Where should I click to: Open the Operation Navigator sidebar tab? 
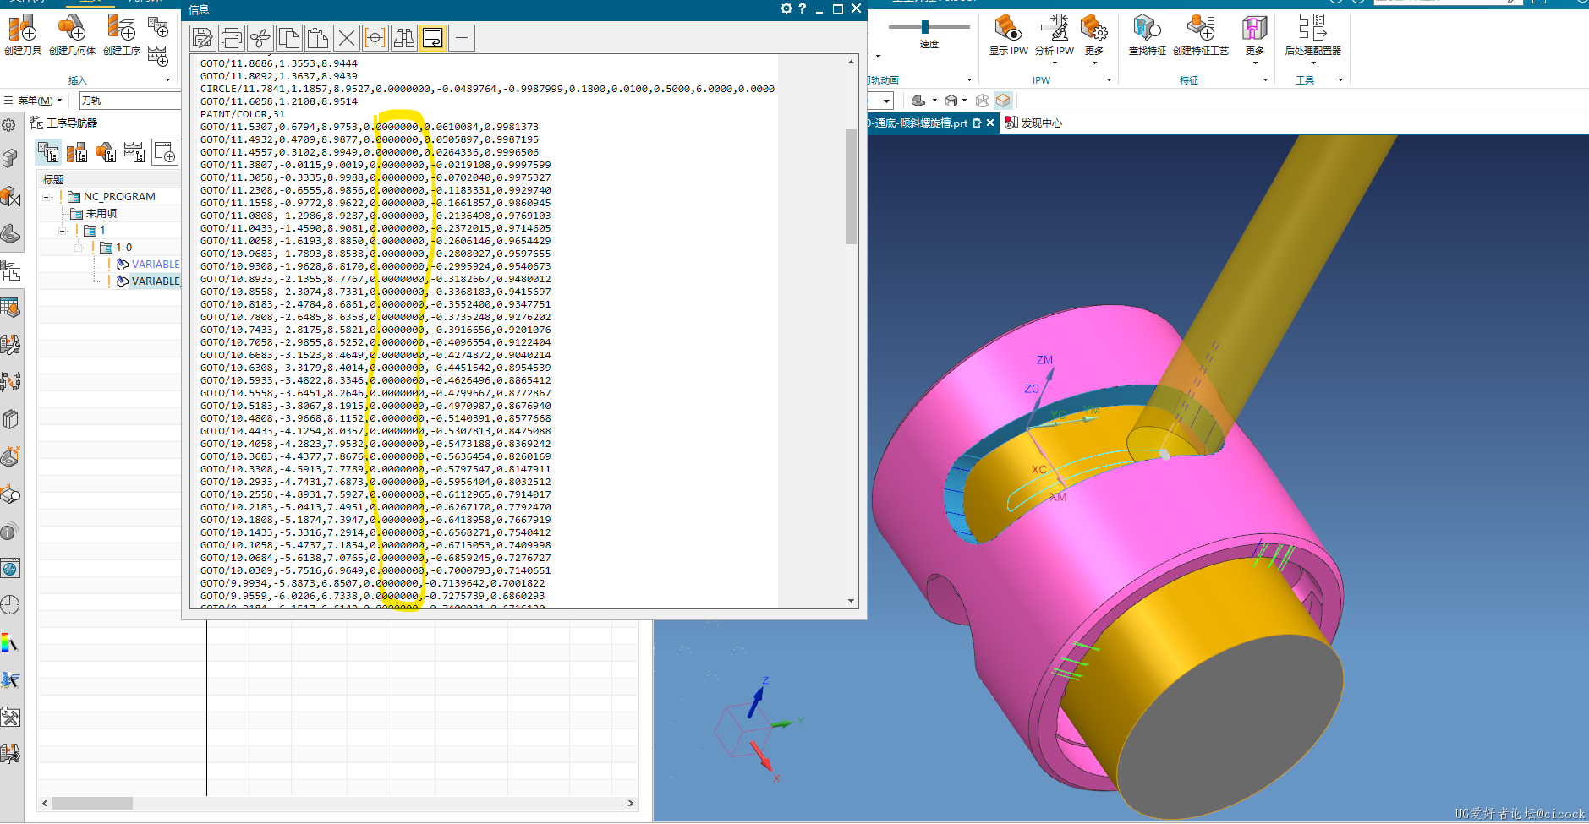tap(10, 271)
